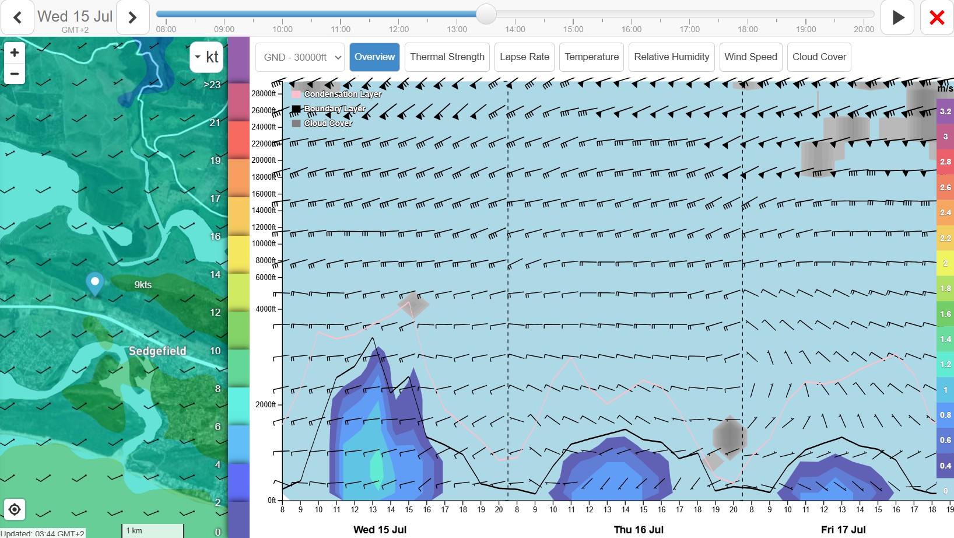This screenshot has height=538, width=954.
Task: Center the map on my location
Action: click(15, 509)
